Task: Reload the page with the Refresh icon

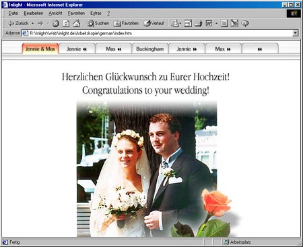Action: click(66, 24)
